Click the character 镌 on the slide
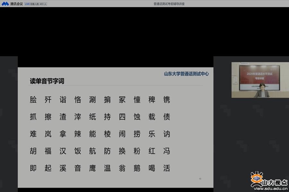Image resolution: width=289 pixels, height=192 pixels. 167,100
